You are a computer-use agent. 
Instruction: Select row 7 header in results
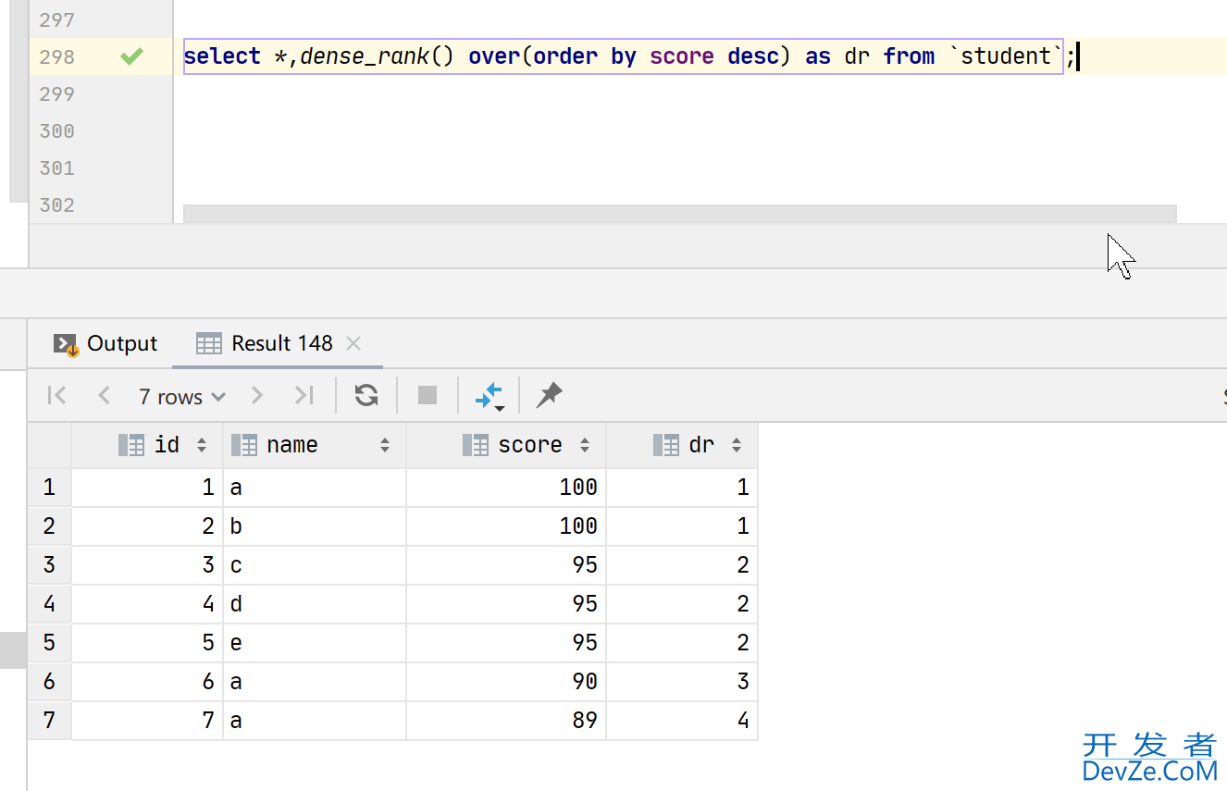point(49,721)
